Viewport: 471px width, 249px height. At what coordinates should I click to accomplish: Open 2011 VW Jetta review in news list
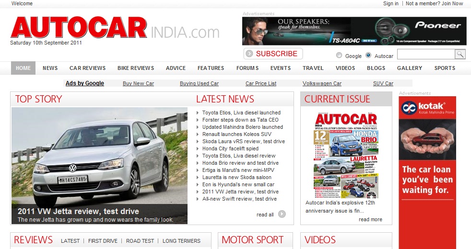click(240, 192)
